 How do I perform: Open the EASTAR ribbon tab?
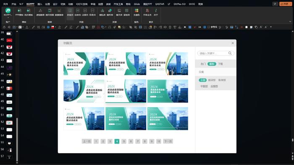pos(160,4)
